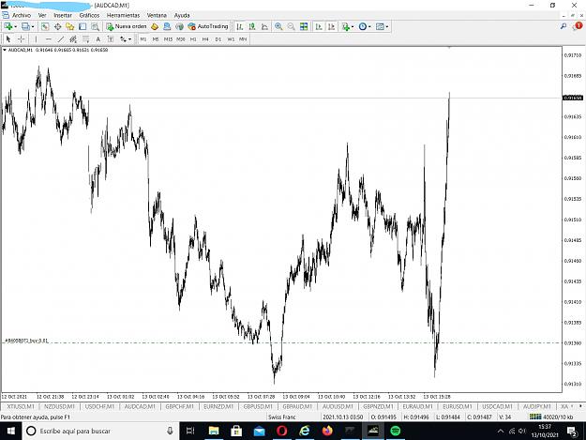
Task: Open Spotify from the taskbar
Action: point(396,431)
